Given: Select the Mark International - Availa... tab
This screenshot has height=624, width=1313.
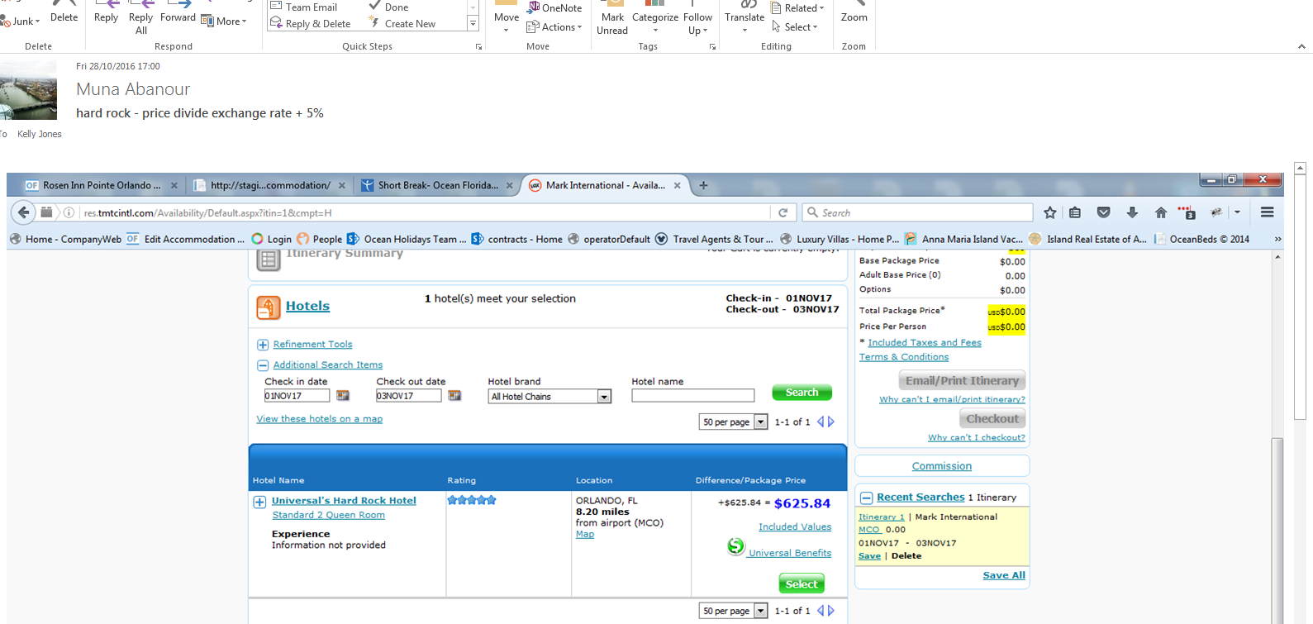Looking at the screenshot, I should [605, 185].
